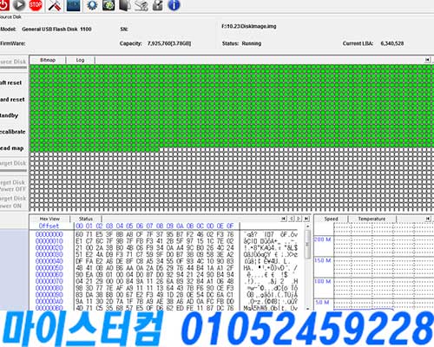This screenshot has height=347, width=434.
Task: Click hex offset row 0000010
Action: (49, 241)
